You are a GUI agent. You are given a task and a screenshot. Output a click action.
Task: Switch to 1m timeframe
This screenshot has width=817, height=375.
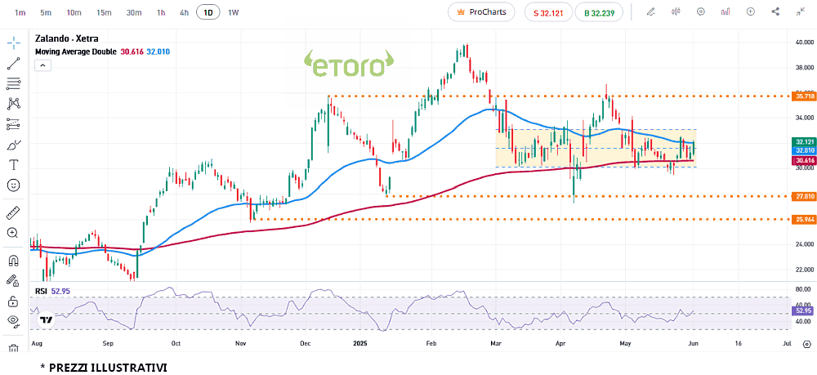pyautogui.click(x=20, y=12)
